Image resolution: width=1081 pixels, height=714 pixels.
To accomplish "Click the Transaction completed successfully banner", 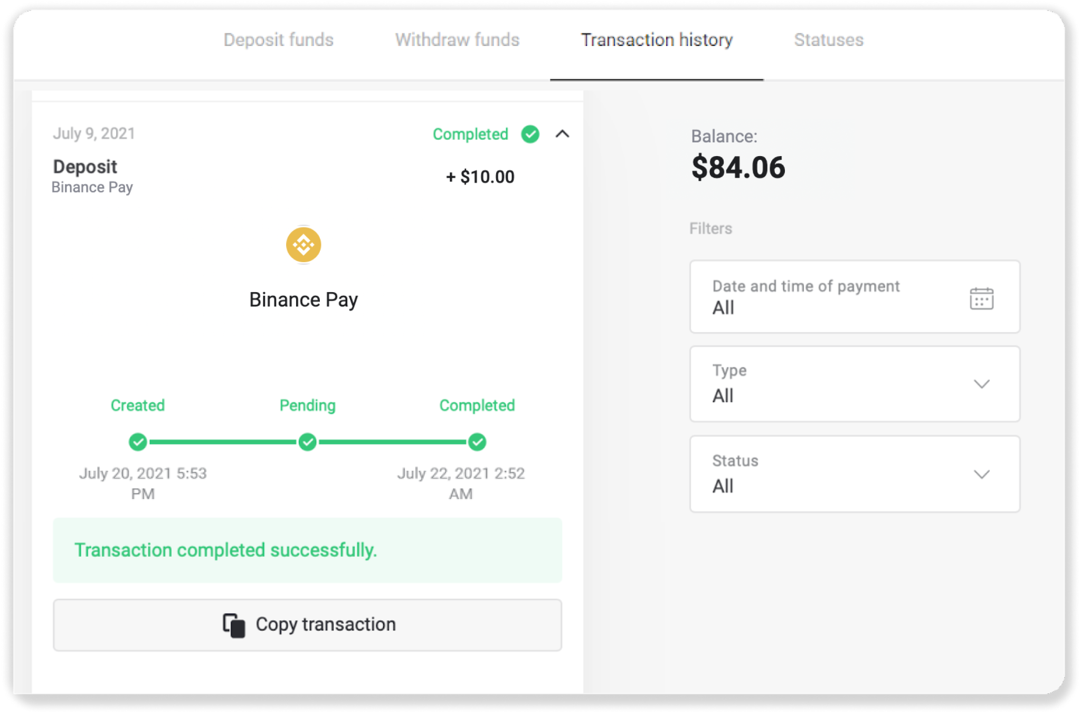I will 307,550.
